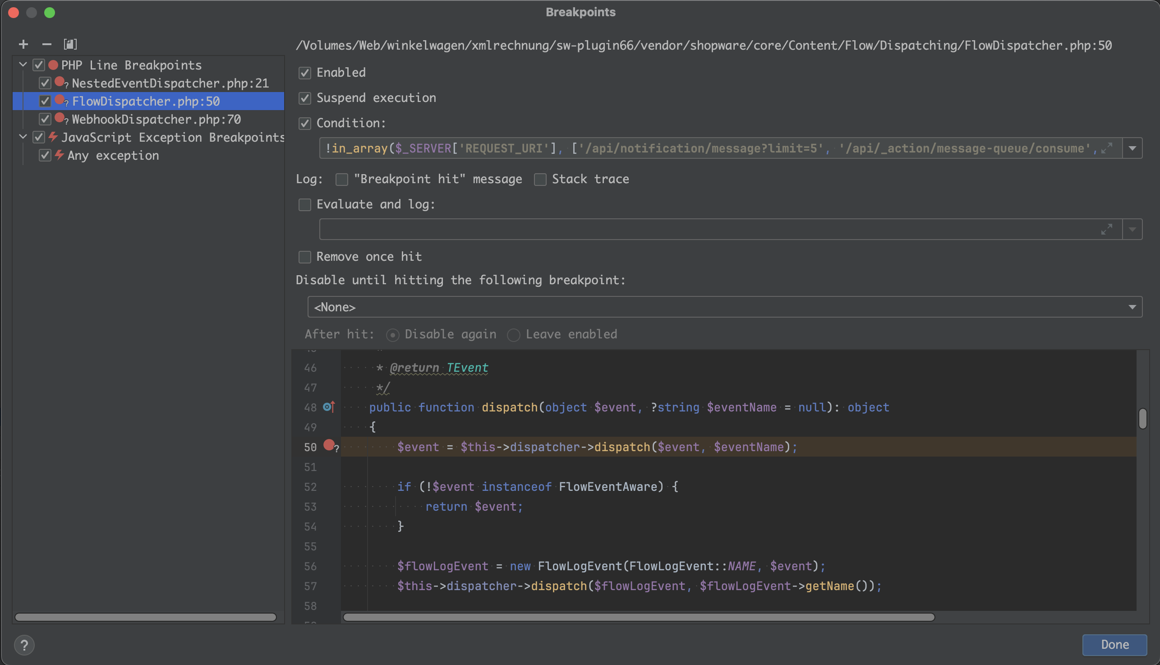Enable "Breakpoint hit" message logging

341,180
